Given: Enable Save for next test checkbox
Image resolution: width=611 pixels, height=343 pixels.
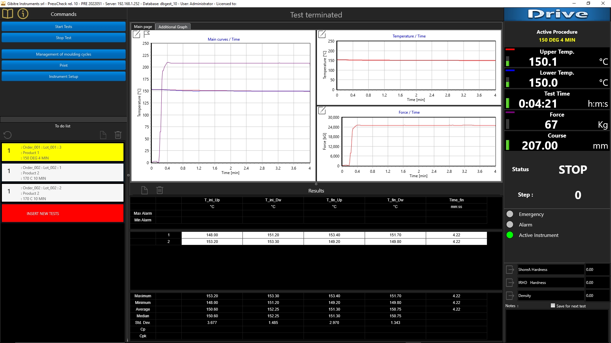Looking at the screenshot, I should tap(553, 306).
